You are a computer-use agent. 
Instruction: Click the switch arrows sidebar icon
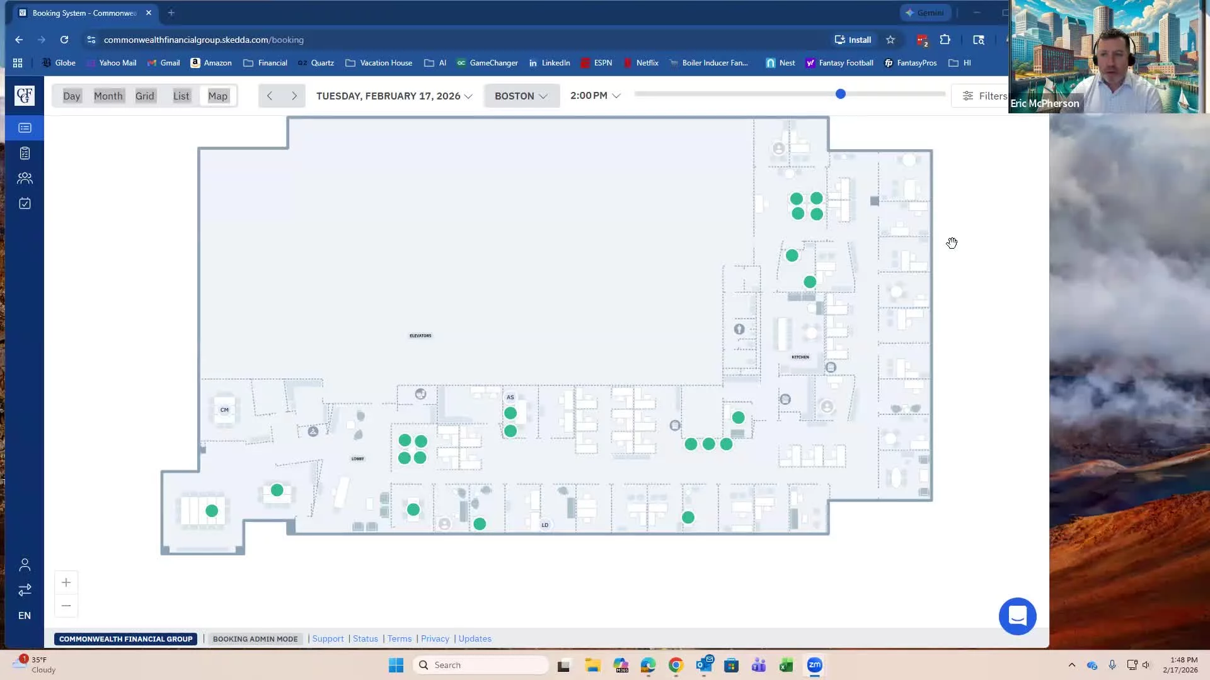25,590
